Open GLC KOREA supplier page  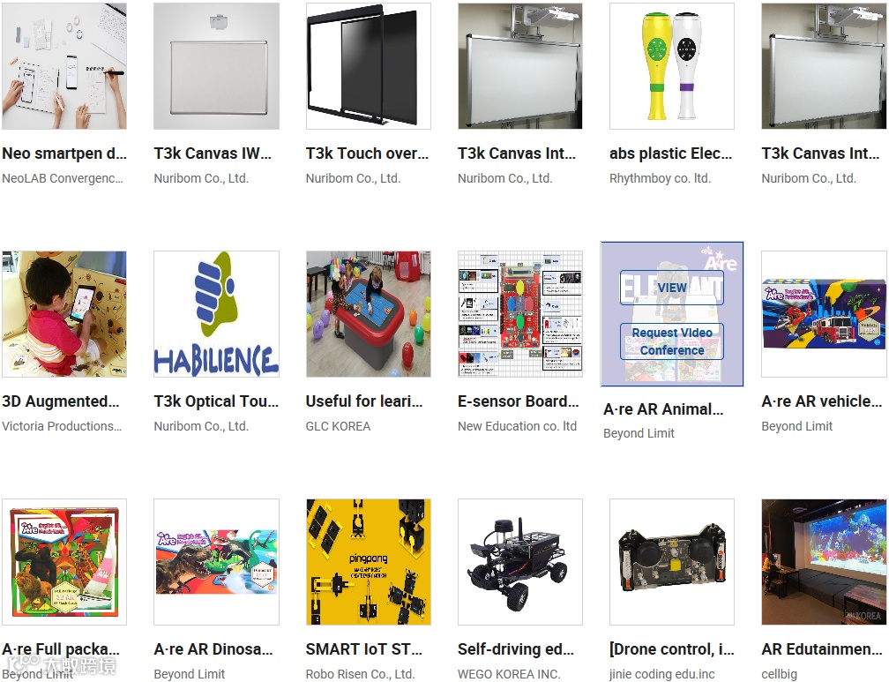click(338, 426)
